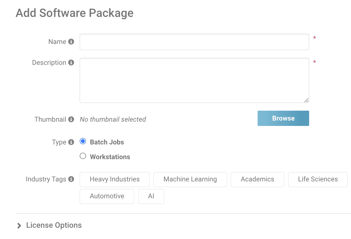Screen dimensions: 351x239
Task: Click the Industry Tags info icon
Action: click(71, 179)
